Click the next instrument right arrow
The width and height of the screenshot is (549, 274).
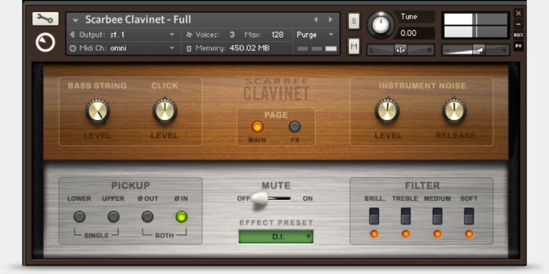[330, 19]
